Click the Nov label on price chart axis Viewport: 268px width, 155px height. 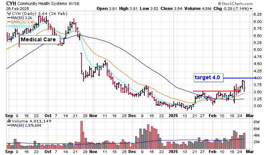93,116
